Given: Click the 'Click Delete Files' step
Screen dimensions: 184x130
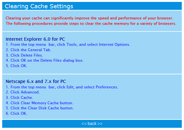Looking at the screenshot, I should click(24, 55).
